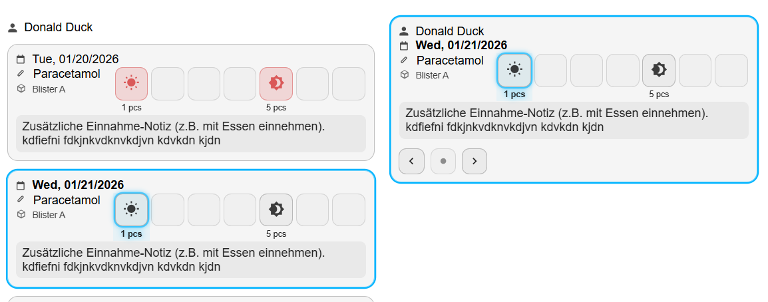
Task: Toggle the highlighted sun slot in the card with arrows
Action: tap(514, 70)
